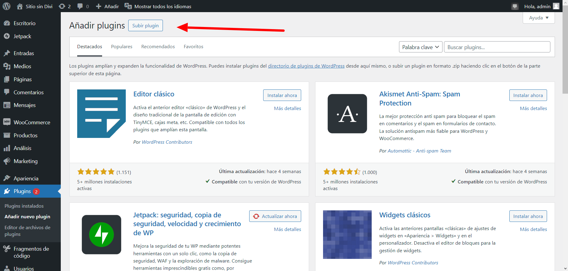The height and width of the screenshot is (271, 568).
Task: Click the Editor clásico plugin thumbnail
Action: point(102,114)
